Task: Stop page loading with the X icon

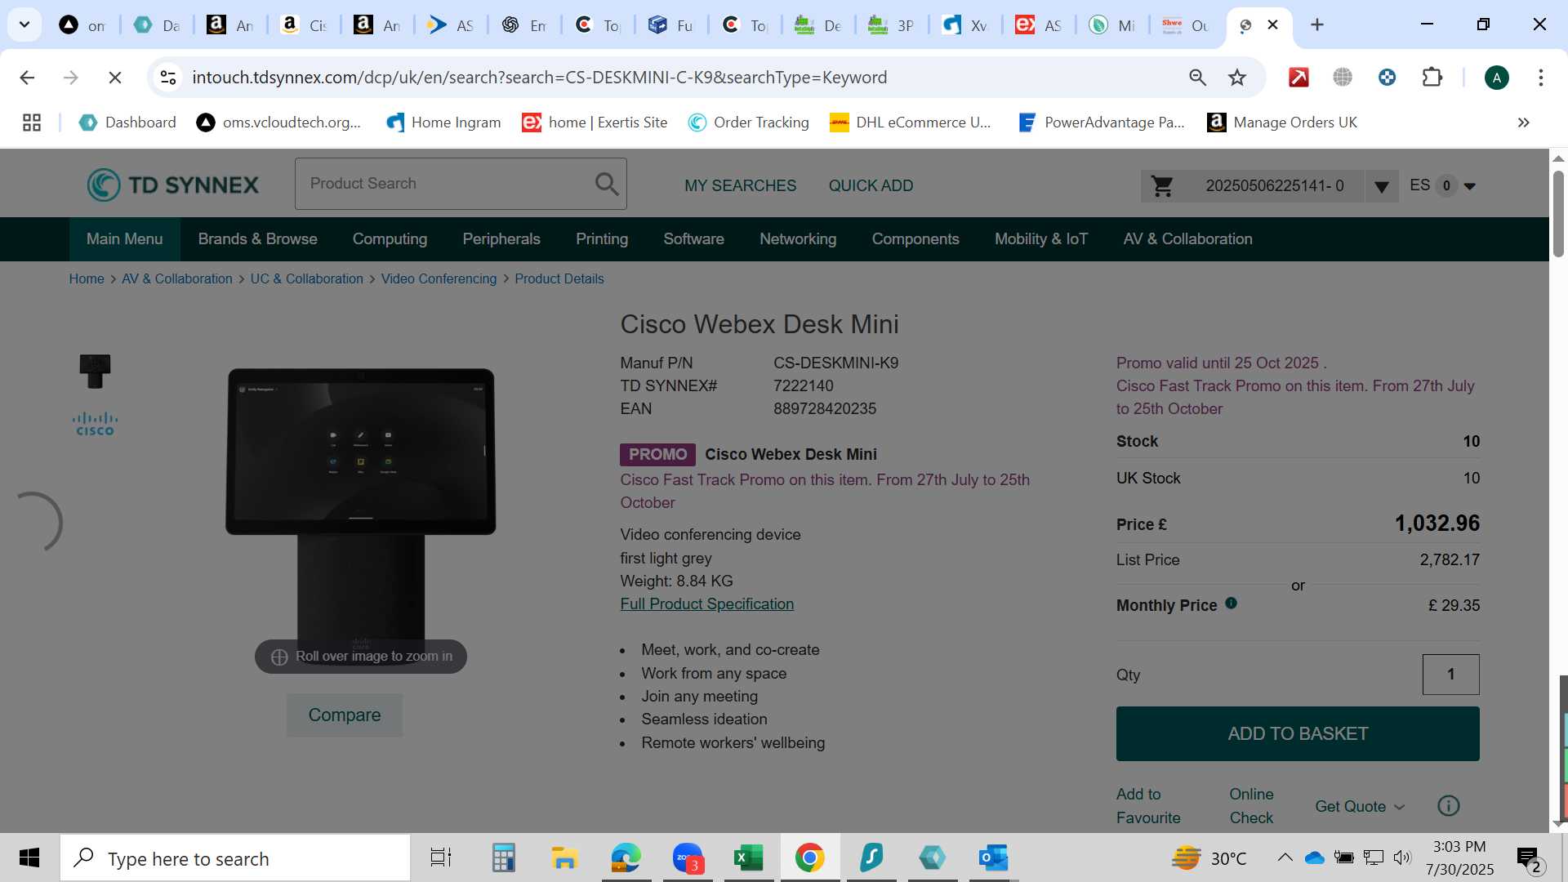Action: pyautogui.click(x=115, y=78)
